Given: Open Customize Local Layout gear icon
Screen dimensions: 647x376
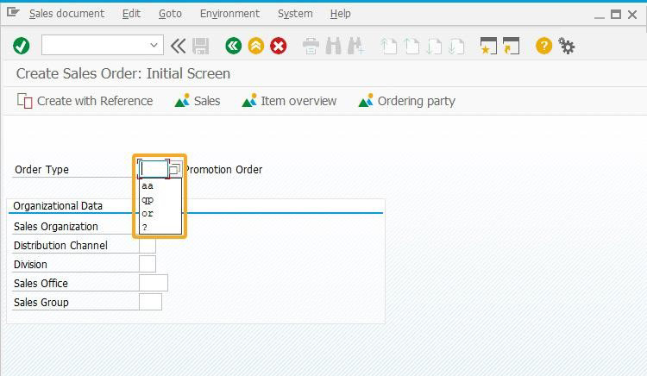Looking at the screenshot, I should [566, 46].
